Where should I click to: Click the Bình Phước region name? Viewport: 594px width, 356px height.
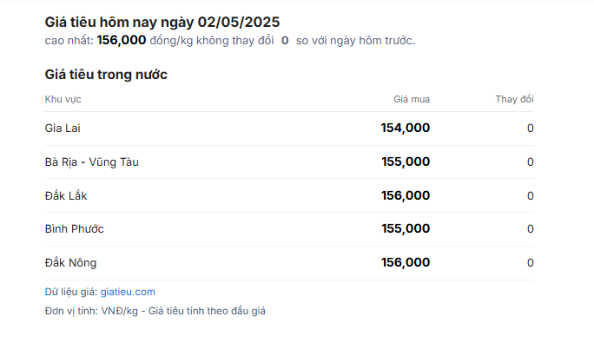tap(75, 228)
